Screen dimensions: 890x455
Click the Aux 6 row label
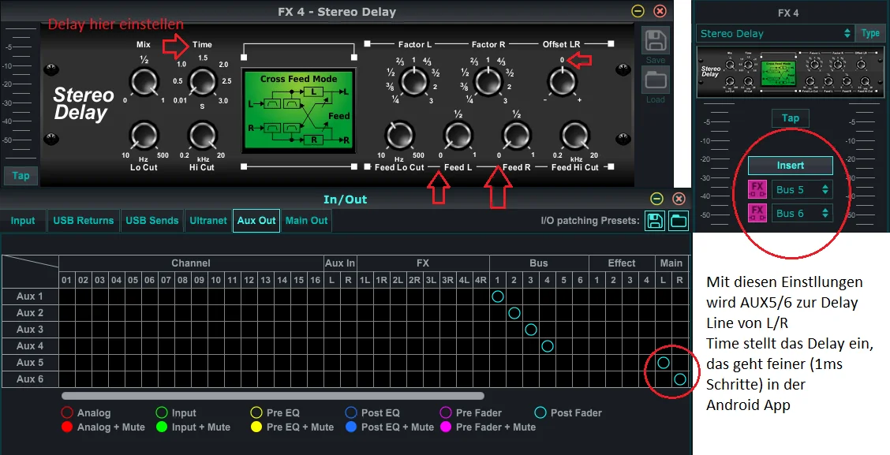(x=30, y=379)
